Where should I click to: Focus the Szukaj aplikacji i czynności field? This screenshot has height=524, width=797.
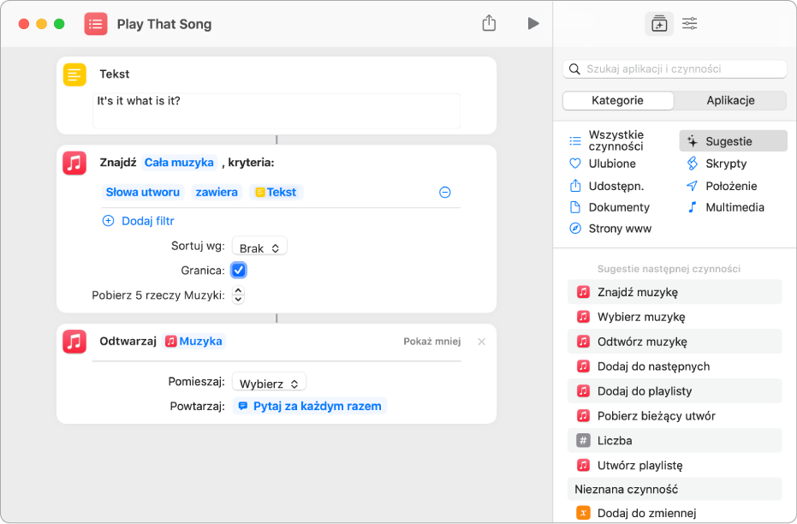tap(675, 69)
